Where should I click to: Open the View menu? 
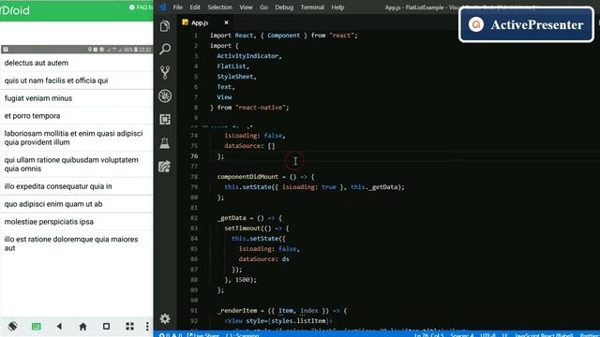[246, 7]
